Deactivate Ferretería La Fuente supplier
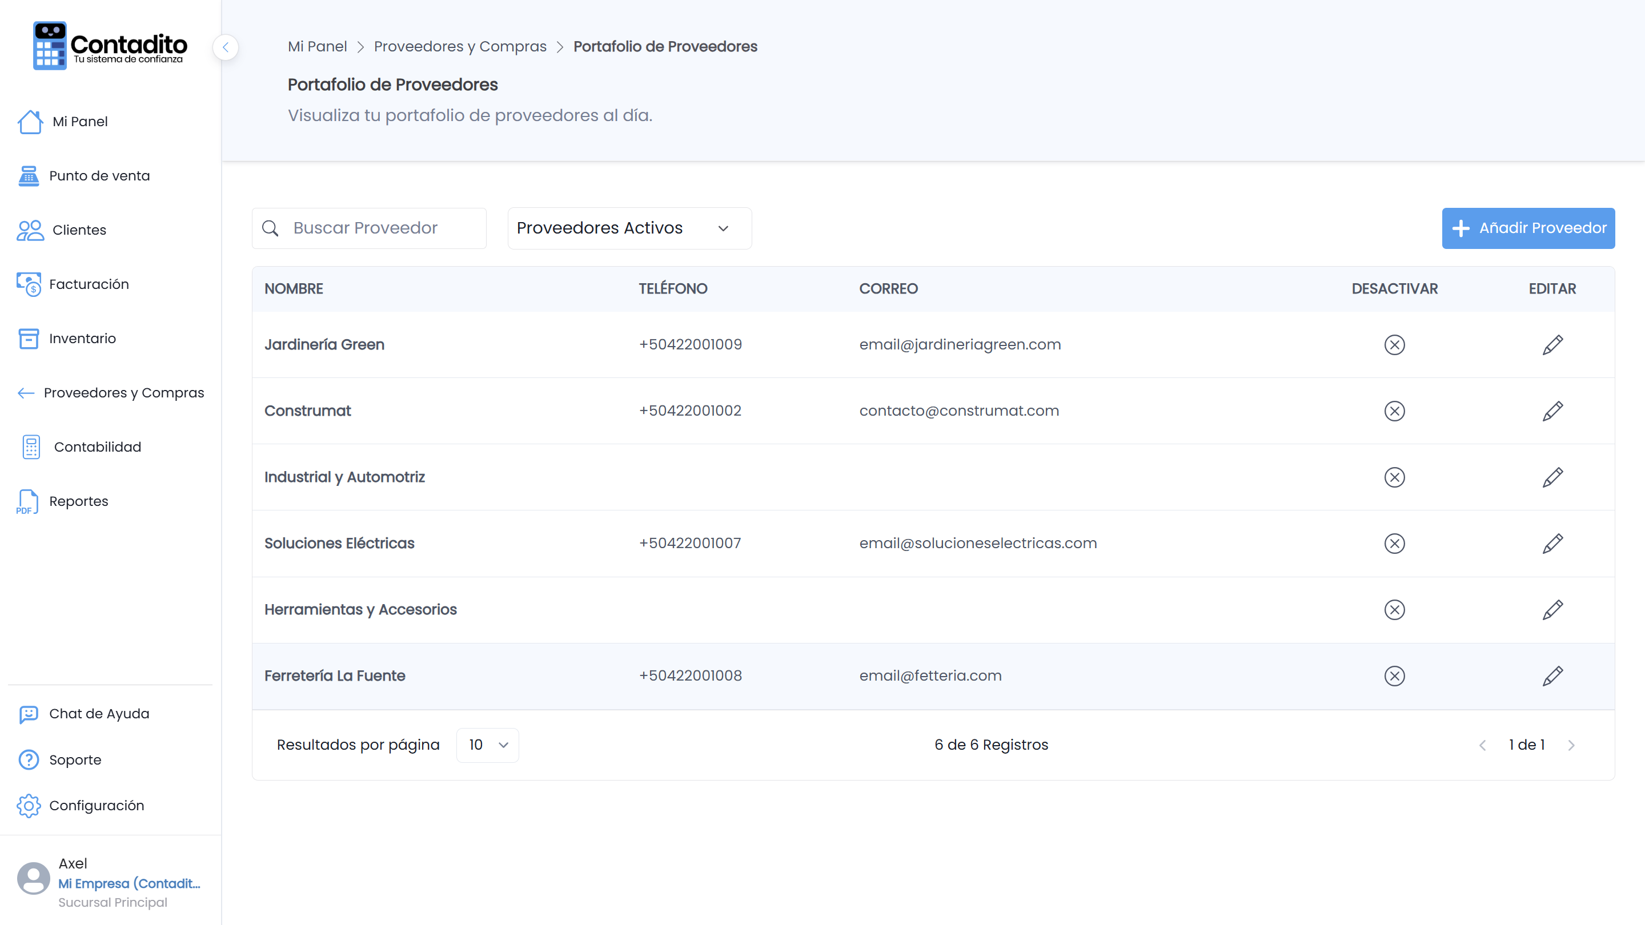Viewport: 1645px width, 925px height. click(1394, 676)
